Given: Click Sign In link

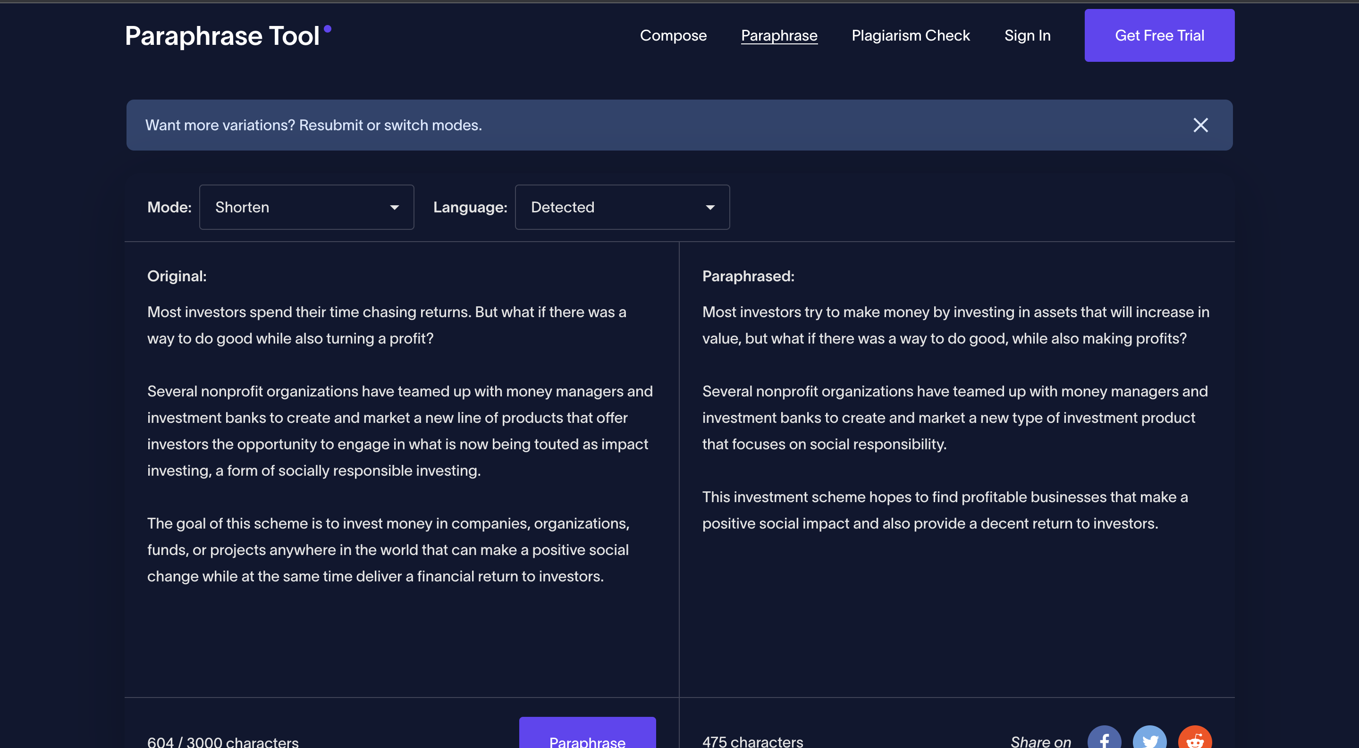Looking at the screenshot, I should (1027, 35).
